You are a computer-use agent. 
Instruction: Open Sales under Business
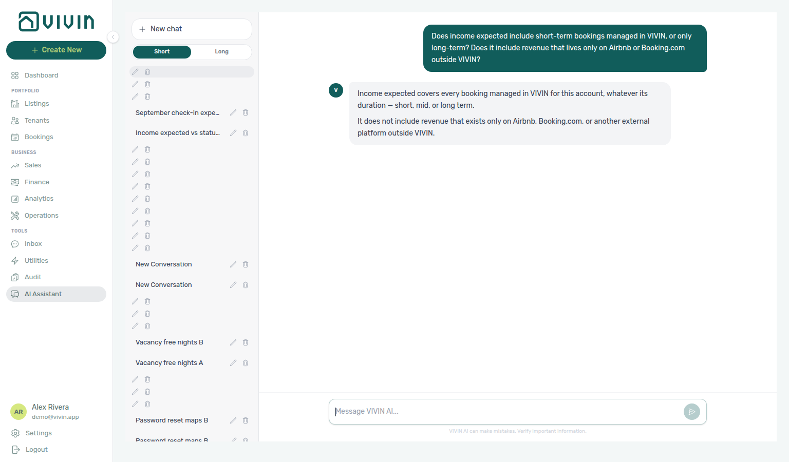[56, 165]
